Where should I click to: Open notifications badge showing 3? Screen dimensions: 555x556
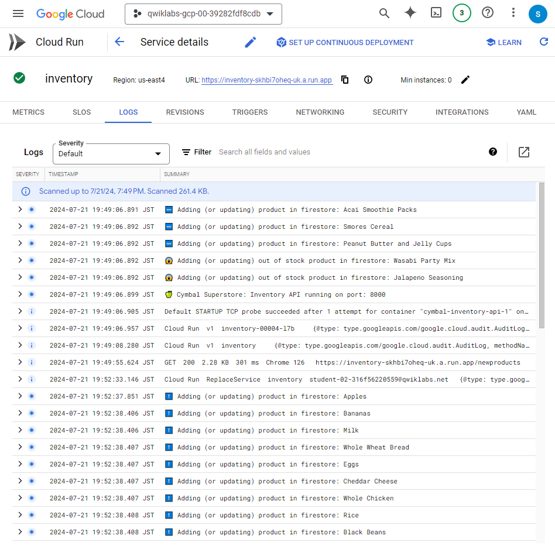[462, 13]
